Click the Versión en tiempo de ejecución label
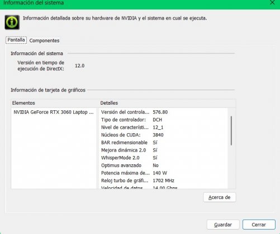The height and width of the screenshot is (234, 280). (x=41, y=66)
